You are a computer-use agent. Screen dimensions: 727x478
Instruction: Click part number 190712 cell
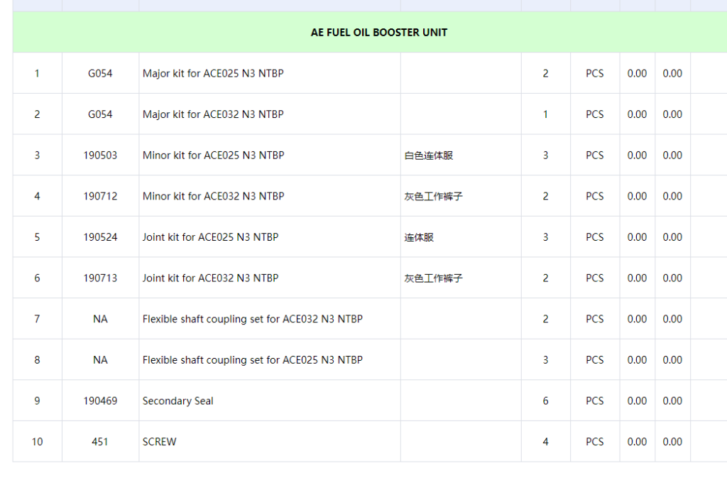tap(100, 196)
